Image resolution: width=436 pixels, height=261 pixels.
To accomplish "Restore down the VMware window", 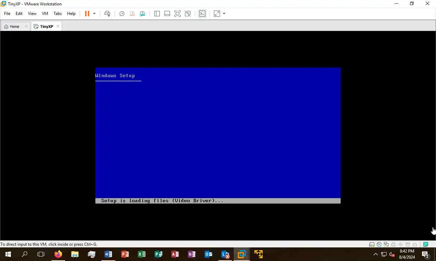I will pos(412,4).
